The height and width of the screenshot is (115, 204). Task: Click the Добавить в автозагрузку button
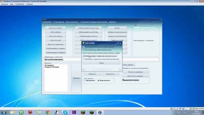pyautogui.click(x=117, y=32)
